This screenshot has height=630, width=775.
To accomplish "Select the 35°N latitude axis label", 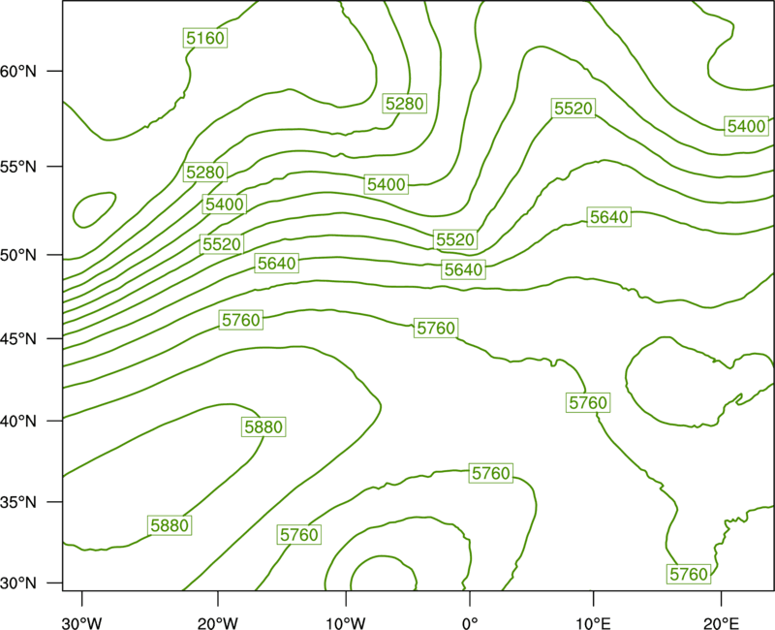I will (18, 502).
